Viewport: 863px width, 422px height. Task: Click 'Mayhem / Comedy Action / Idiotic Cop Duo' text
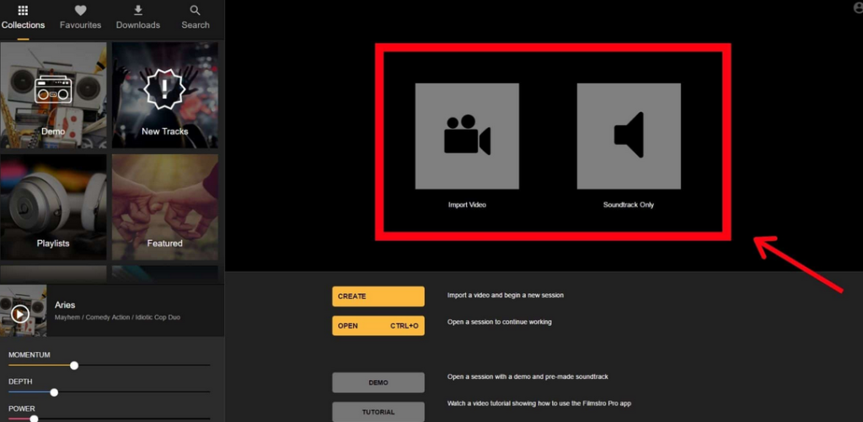(117, 318)
